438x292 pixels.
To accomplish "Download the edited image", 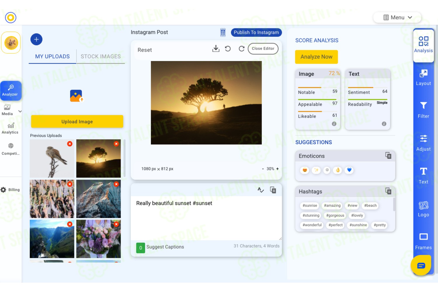I will (216, 48).
